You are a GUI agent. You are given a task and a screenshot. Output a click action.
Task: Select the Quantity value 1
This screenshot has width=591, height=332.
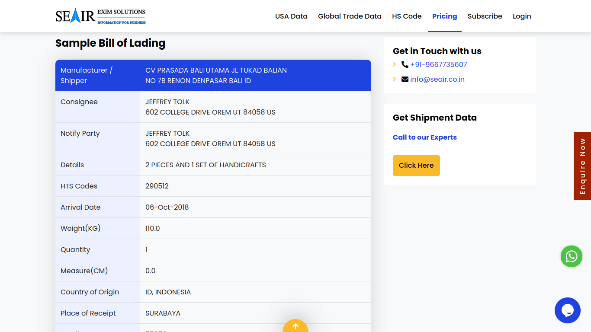tap(147, 249)
